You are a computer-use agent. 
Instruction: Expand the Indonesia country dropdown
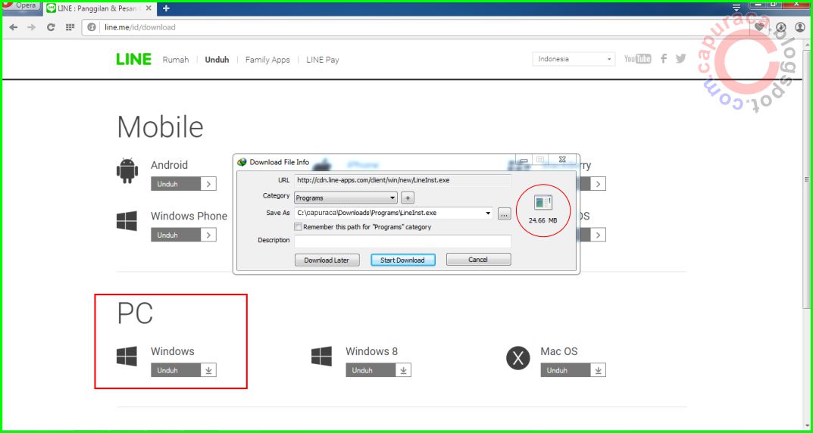click(574, 59)
